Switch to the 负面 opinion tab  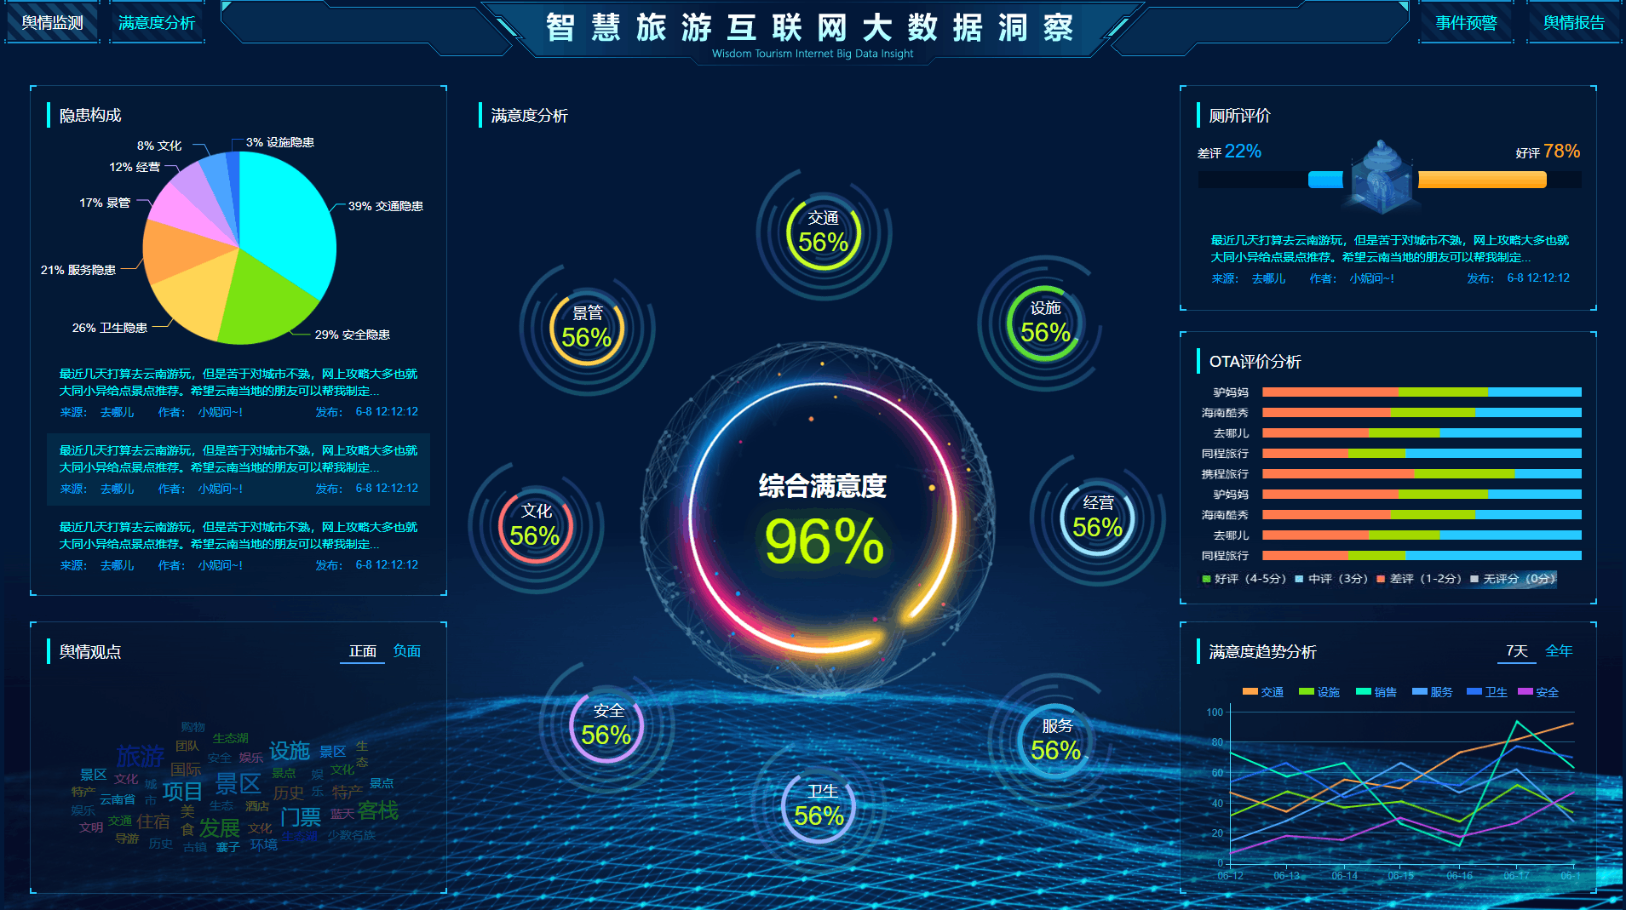(406, 651)
